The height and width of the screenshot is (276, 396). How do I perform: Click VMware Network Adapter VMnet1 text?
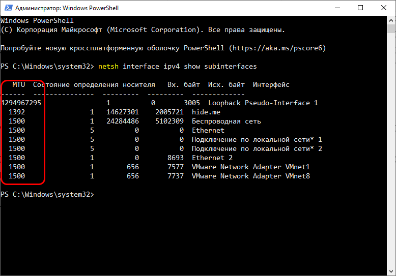pyautogui.click(x=250, y=167)
